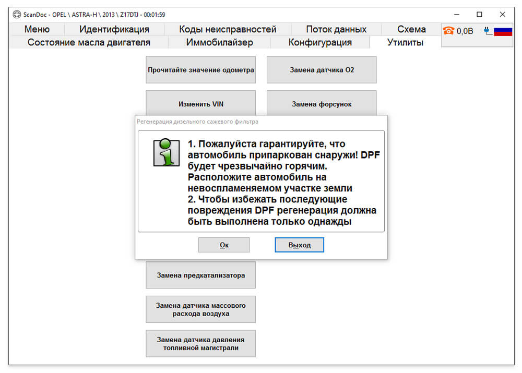Confirm the DPF dialog with Ок

coord(224,245)
